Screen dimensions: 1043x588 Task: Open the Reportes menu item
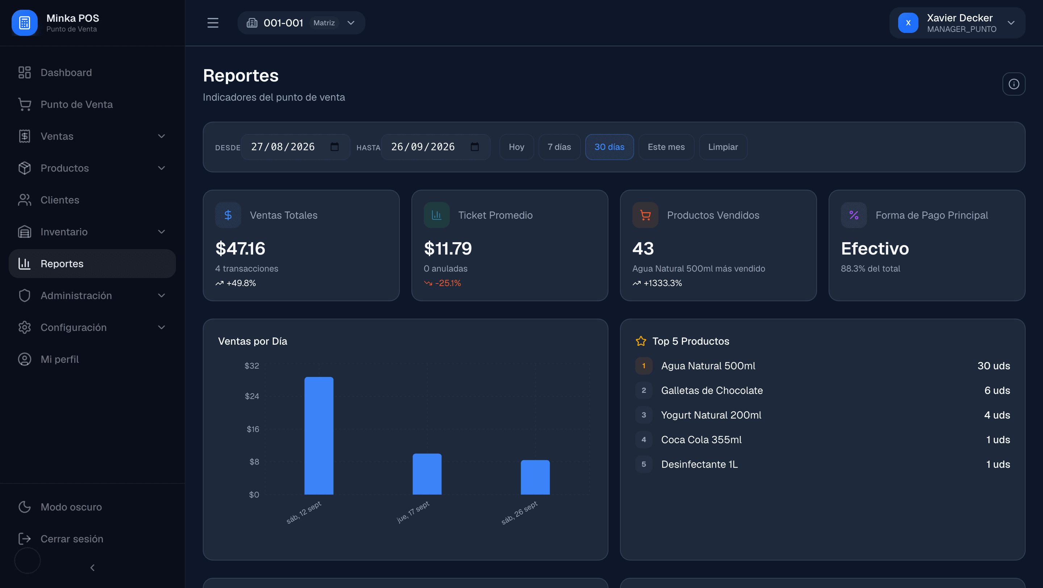(x=92, y=264)
